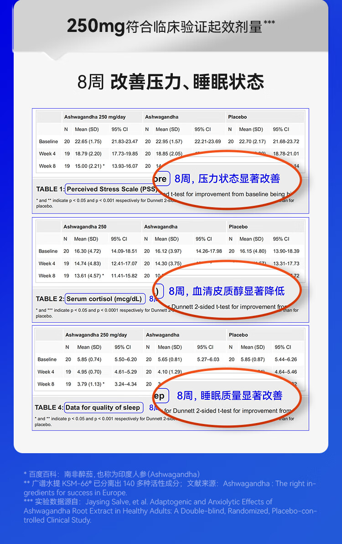Click the cell '16.12 (3.97)'
The width and height of the screenshot is (342, 544).
tap(168, 251)
